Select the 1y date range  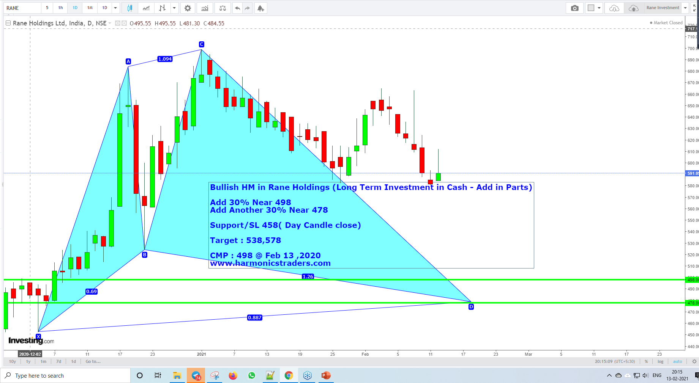28,361
